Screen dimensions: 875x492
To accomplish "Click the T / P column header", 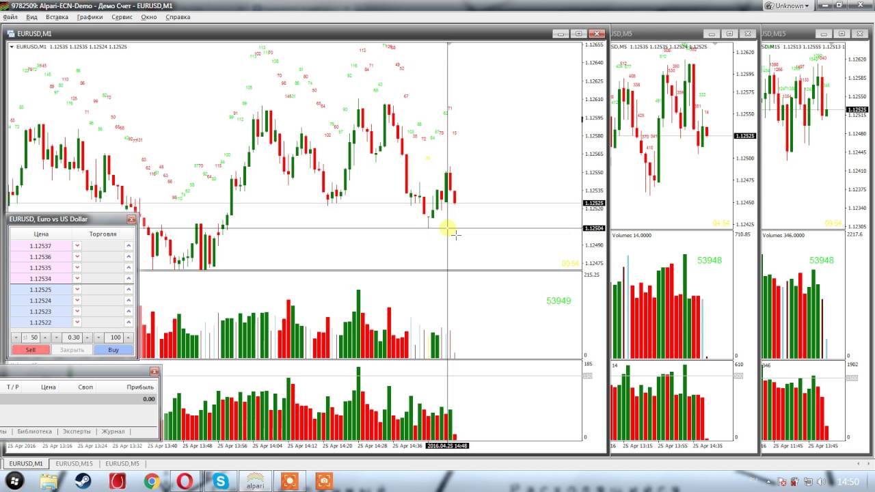I will pyautogui.click(x=13, y=387).
